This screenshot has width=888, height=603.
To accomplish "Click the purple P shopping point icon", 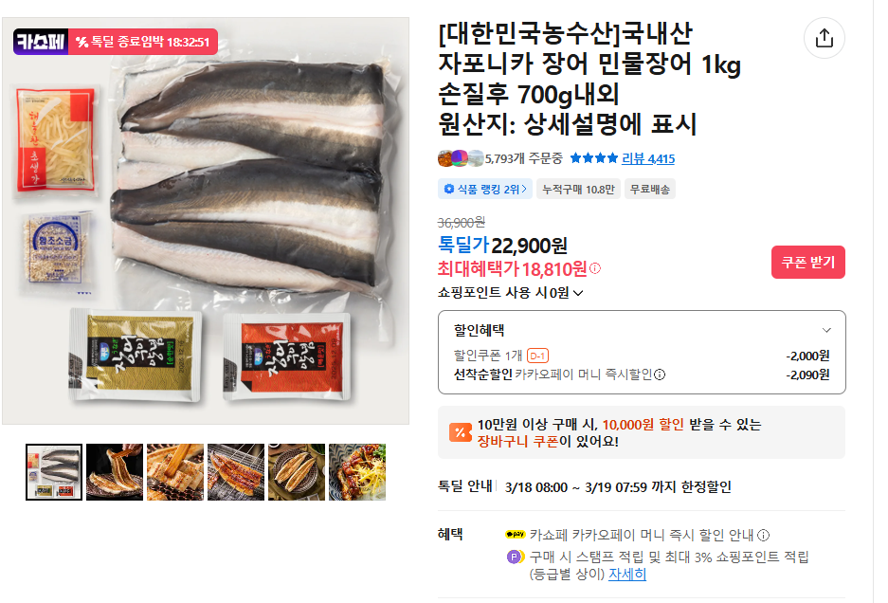I will [516, 557].
